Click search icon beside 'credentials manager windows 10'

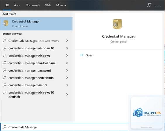tap(4, 48)
